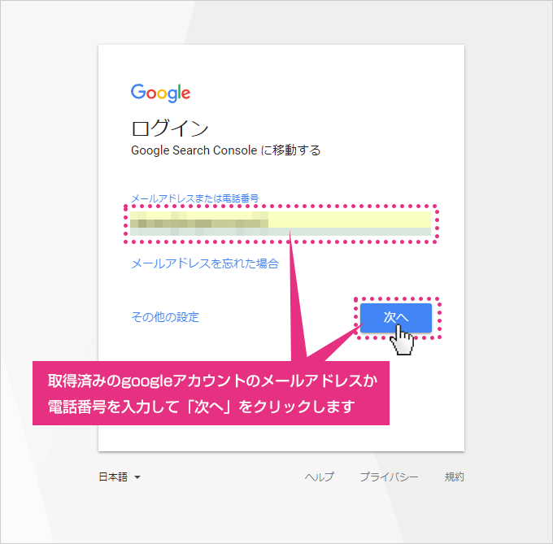Expand the 日本語 language dropdown
This screenshot has height=544, width=553.
coord(120,477)
